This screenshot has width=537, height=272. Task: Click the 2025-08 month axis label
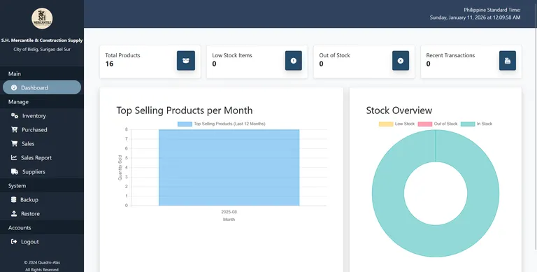click(x=229, y=212)
